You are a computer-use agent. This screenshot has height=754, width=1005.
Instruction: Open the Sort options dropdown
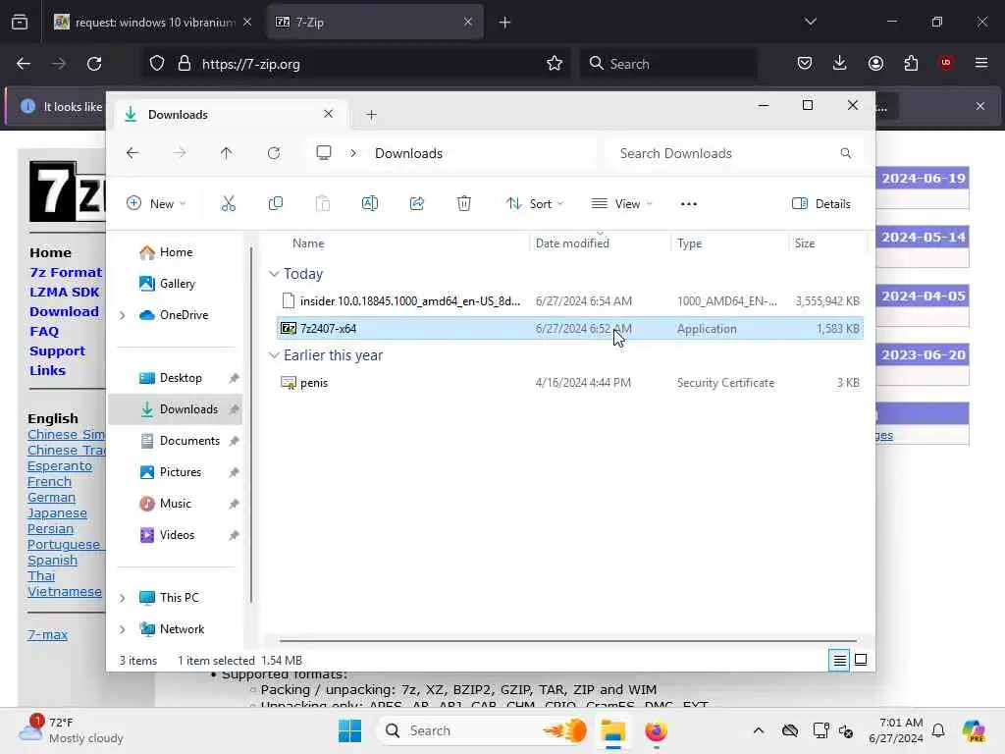[x=535, y=204]
